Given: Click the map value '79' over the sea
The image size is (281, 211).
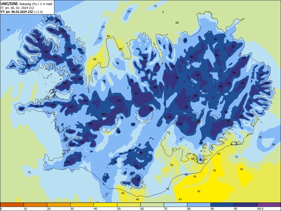Looking at the screenshot, I should [x=155, y=6].
